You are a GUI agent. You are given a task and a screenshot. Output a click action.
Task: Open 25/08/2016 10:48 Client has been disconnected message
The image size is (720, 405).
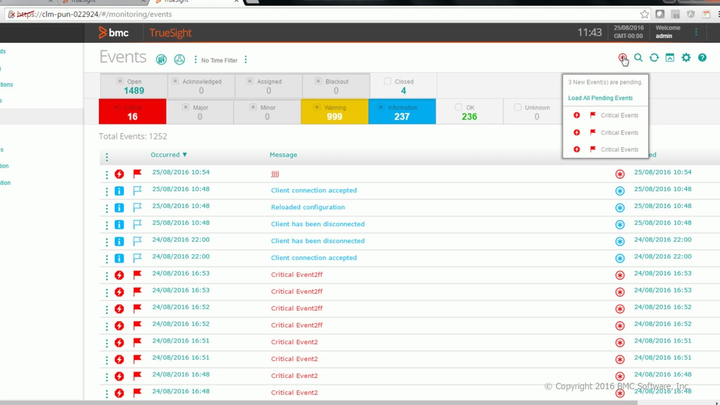[318, 224]
